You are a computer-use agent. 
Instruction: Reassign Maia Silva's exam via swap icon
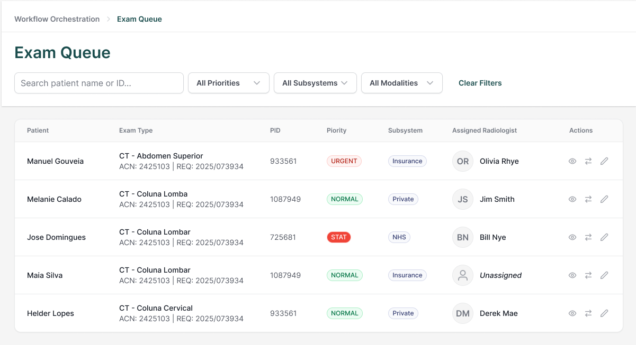(588, 275)
